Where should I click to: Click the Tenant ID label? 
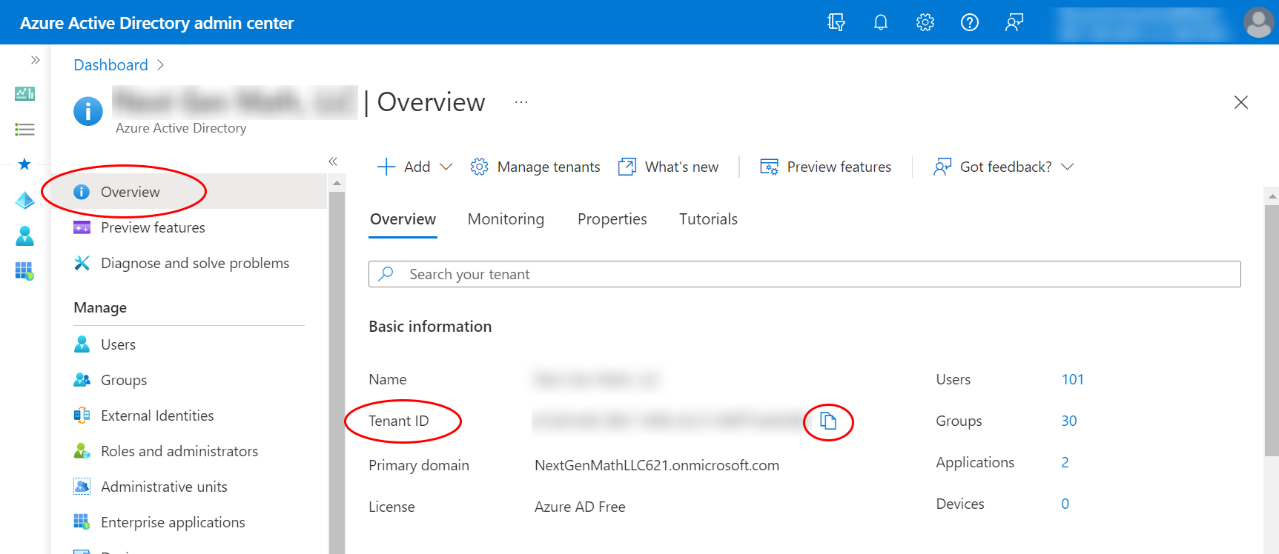(x=399, y=421)
